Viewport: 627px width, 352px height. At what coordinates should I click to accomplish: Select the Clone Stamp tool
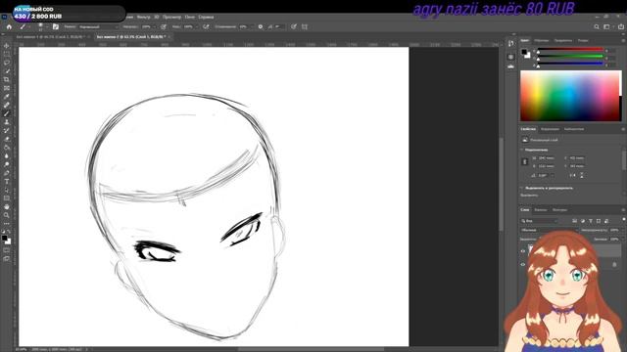click(x=7, y=121)
